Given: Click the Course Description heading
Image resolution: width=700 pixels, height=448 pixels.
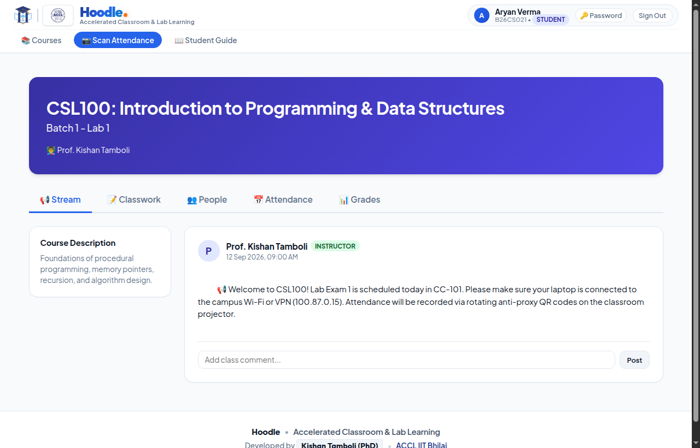Looking at the screenshot, I should (x=78, y=243).
